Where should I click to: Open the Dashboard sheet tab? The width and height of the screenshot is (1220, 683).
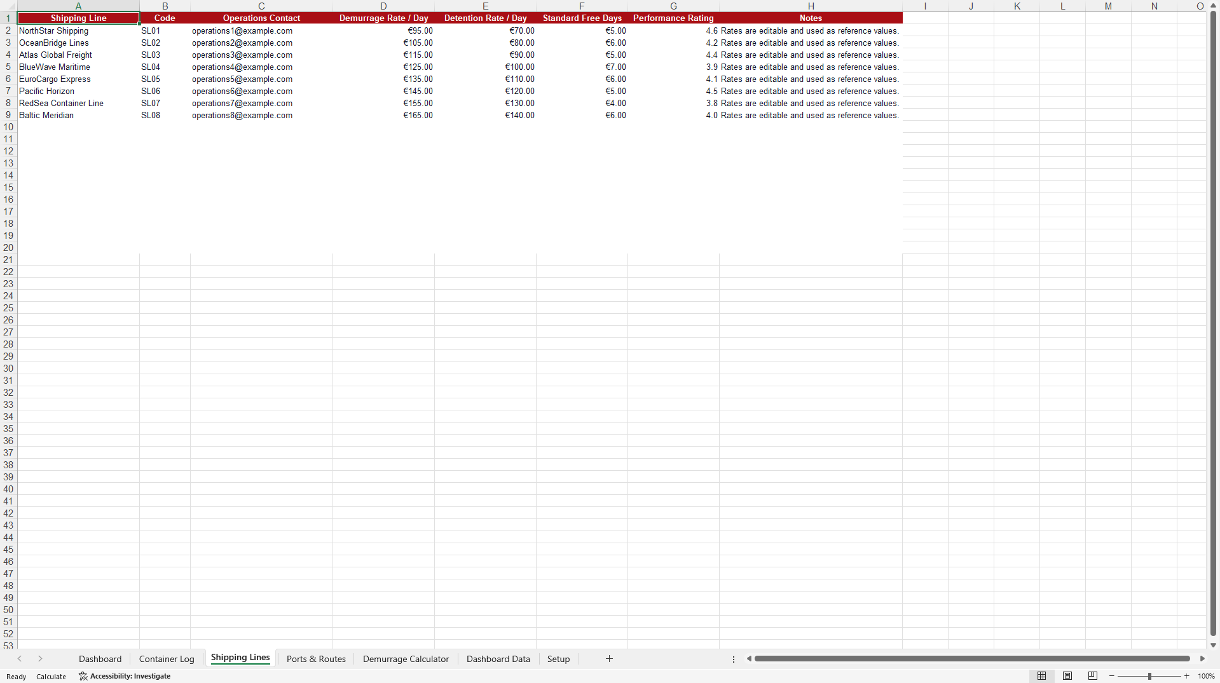click(100, 659)
